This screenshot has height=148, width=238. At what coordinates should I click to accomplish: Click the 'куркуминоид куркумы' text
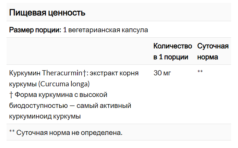tap(45, 116)
